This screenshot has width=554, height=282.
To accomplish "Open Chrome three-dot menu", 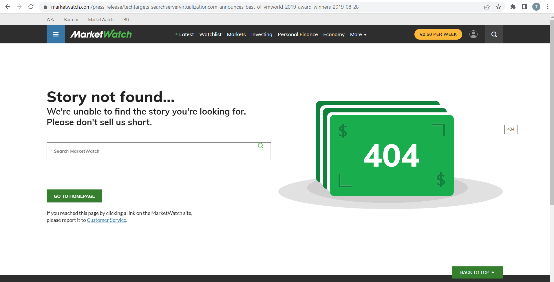I will pyautogui.click(x=548, y=7).
